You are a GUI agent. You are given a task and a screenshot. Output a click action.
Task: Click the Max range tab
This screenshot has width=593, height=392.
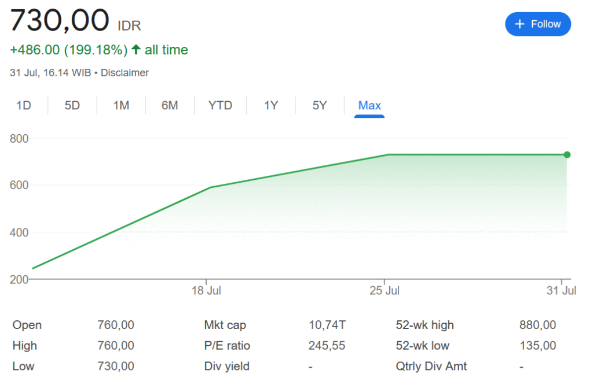pyautogui.click(x=369, y=105)
